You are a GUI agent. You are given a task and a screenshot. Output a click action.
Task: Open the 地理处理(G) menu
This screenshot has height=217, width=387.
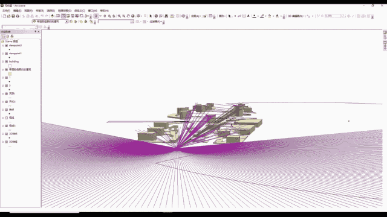65,11
